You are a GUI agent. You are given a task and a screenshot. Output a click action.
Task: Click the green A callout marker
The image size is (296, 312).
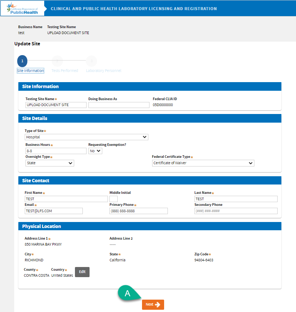coord(127,293)
